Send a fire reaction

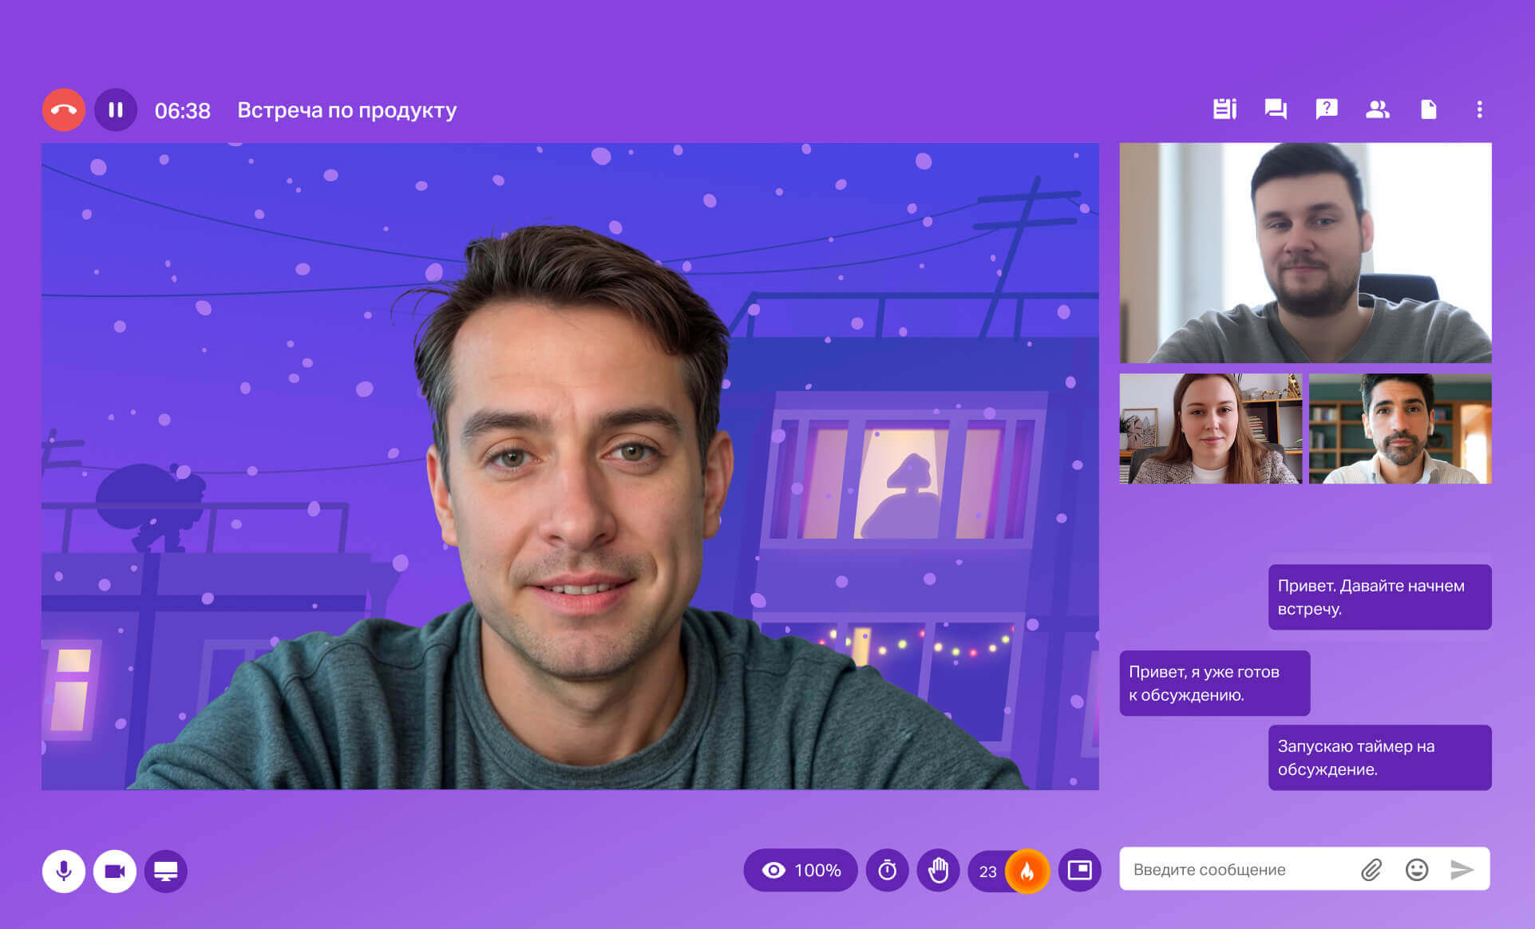1027,871
